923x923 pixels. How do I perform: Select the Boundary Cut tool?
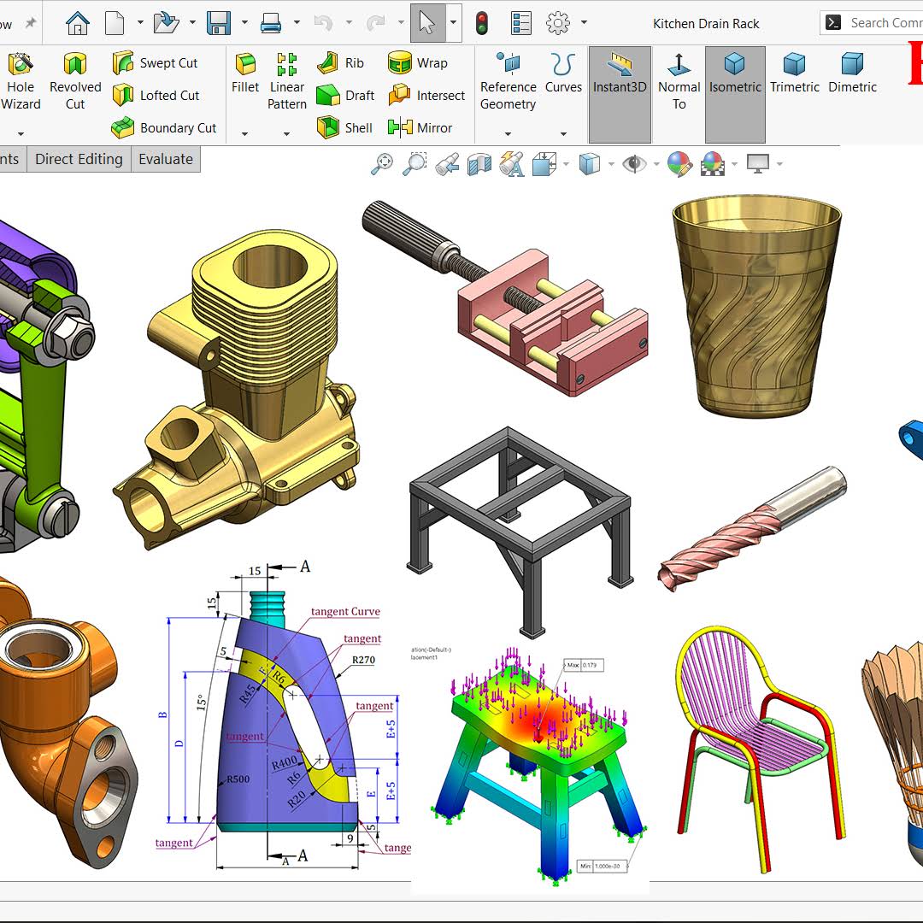point(164,127)
